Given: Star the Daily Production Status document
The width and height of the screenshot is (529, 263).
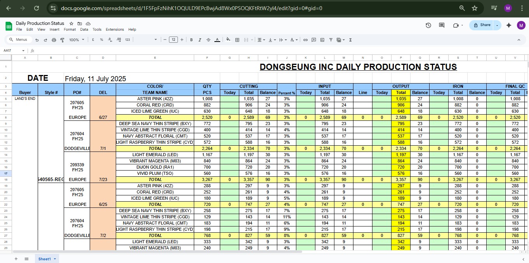Looking at the screenshot, I should coord(71,23).
